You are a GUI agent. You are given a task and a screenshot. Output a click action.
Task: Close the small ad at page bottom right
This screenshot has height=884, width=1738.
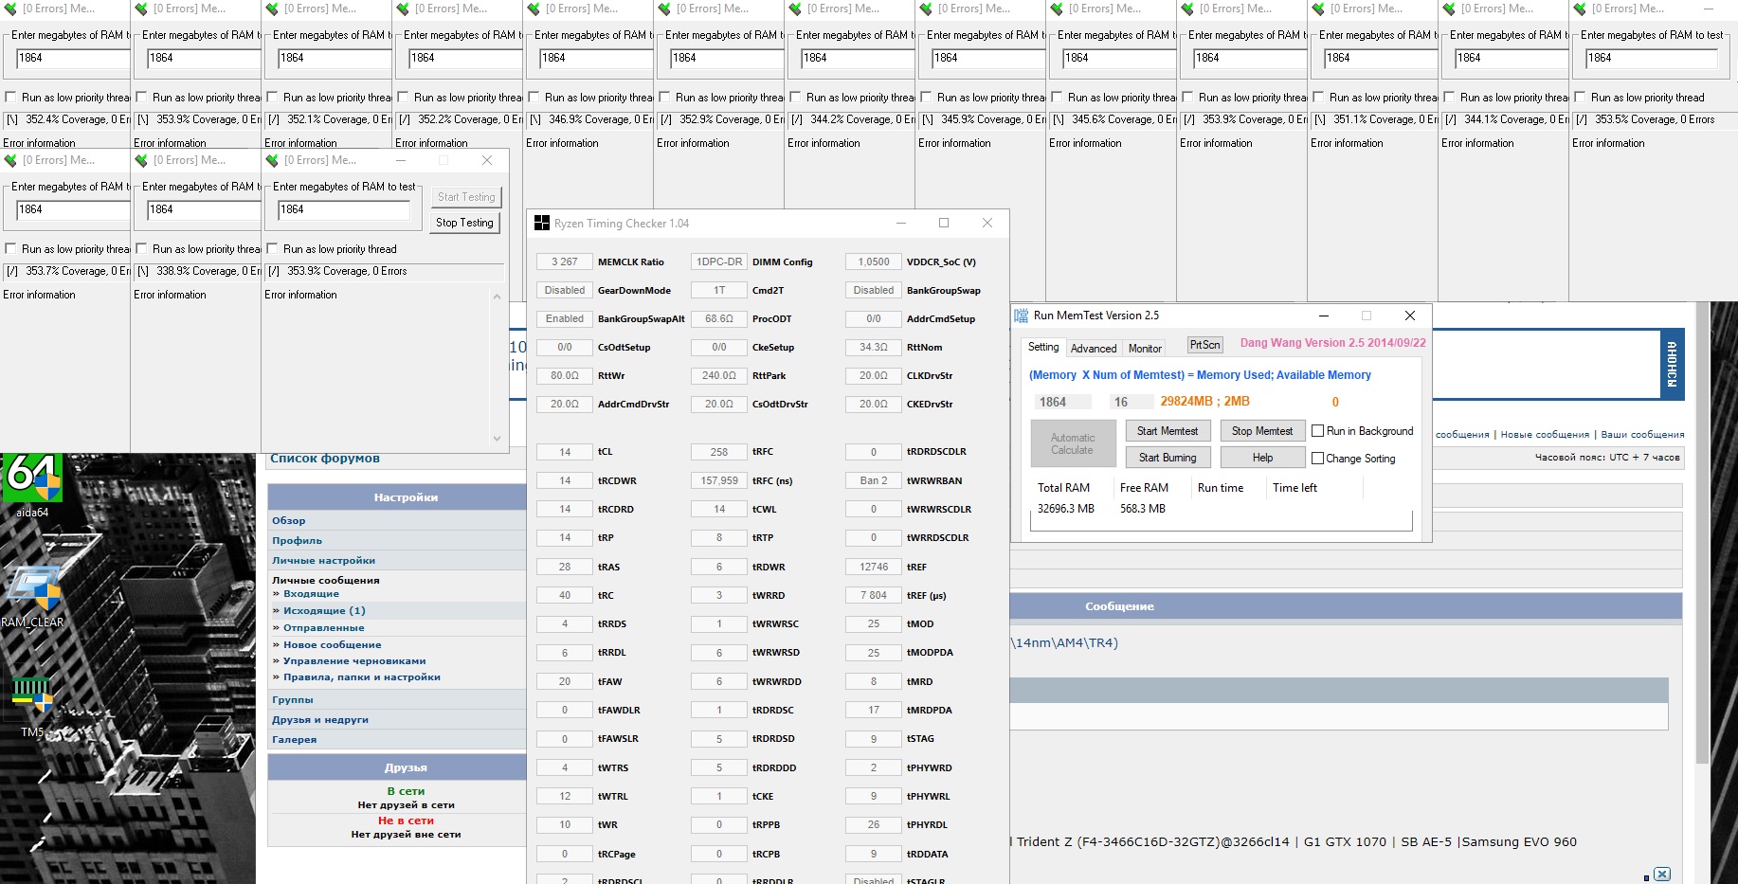(x=1662, y=875)
